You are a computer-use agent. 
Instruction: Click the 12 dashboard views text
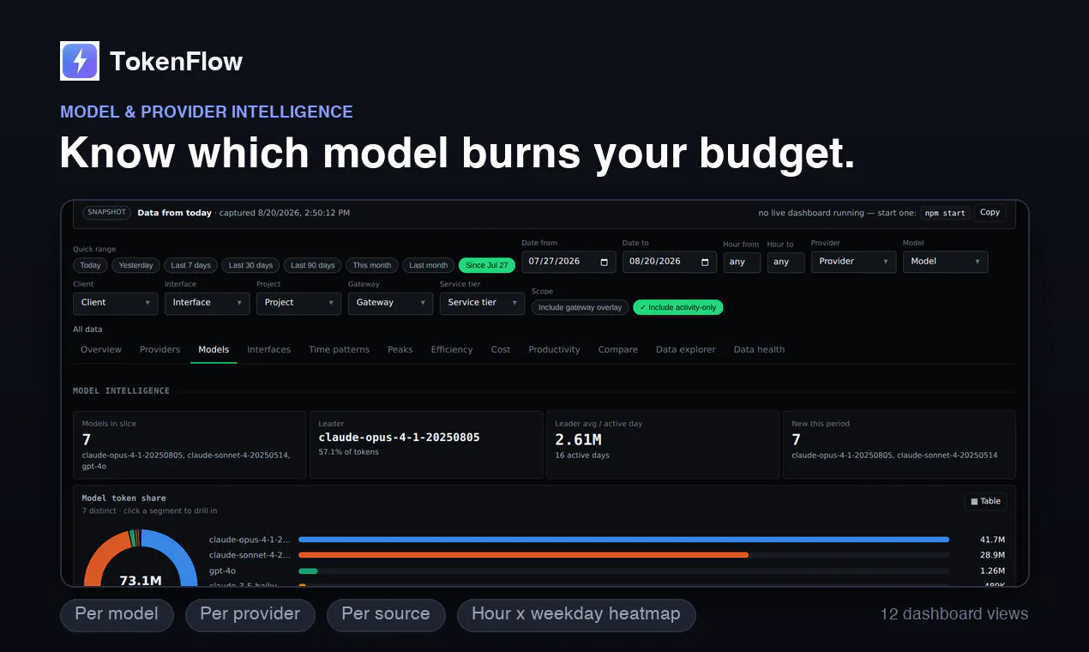[954, 614]
